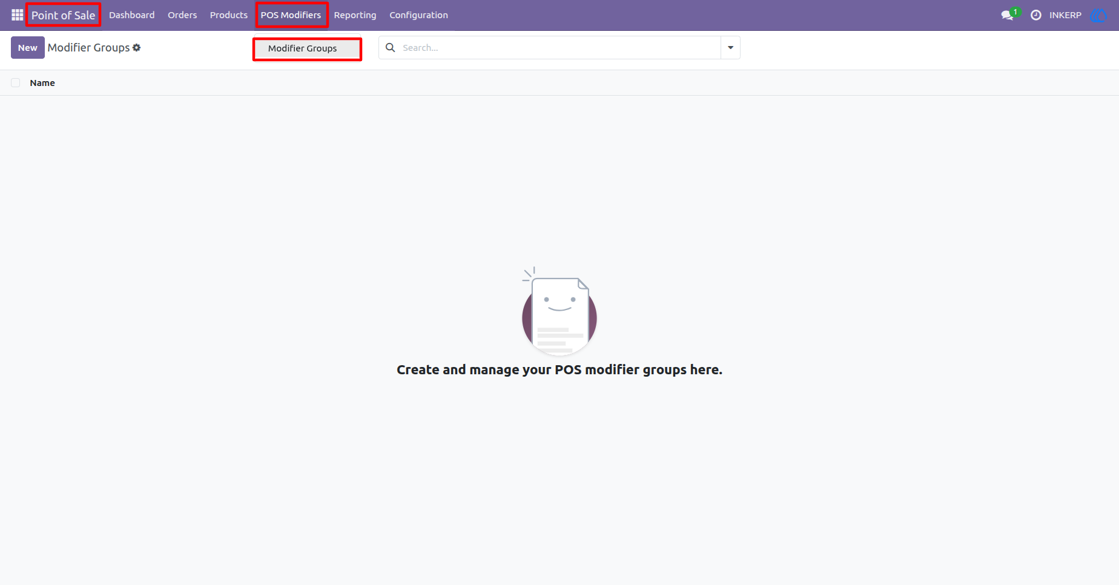Open the activities clock icon
This screenshot has width=1119, height=585.
[1036, 15]
